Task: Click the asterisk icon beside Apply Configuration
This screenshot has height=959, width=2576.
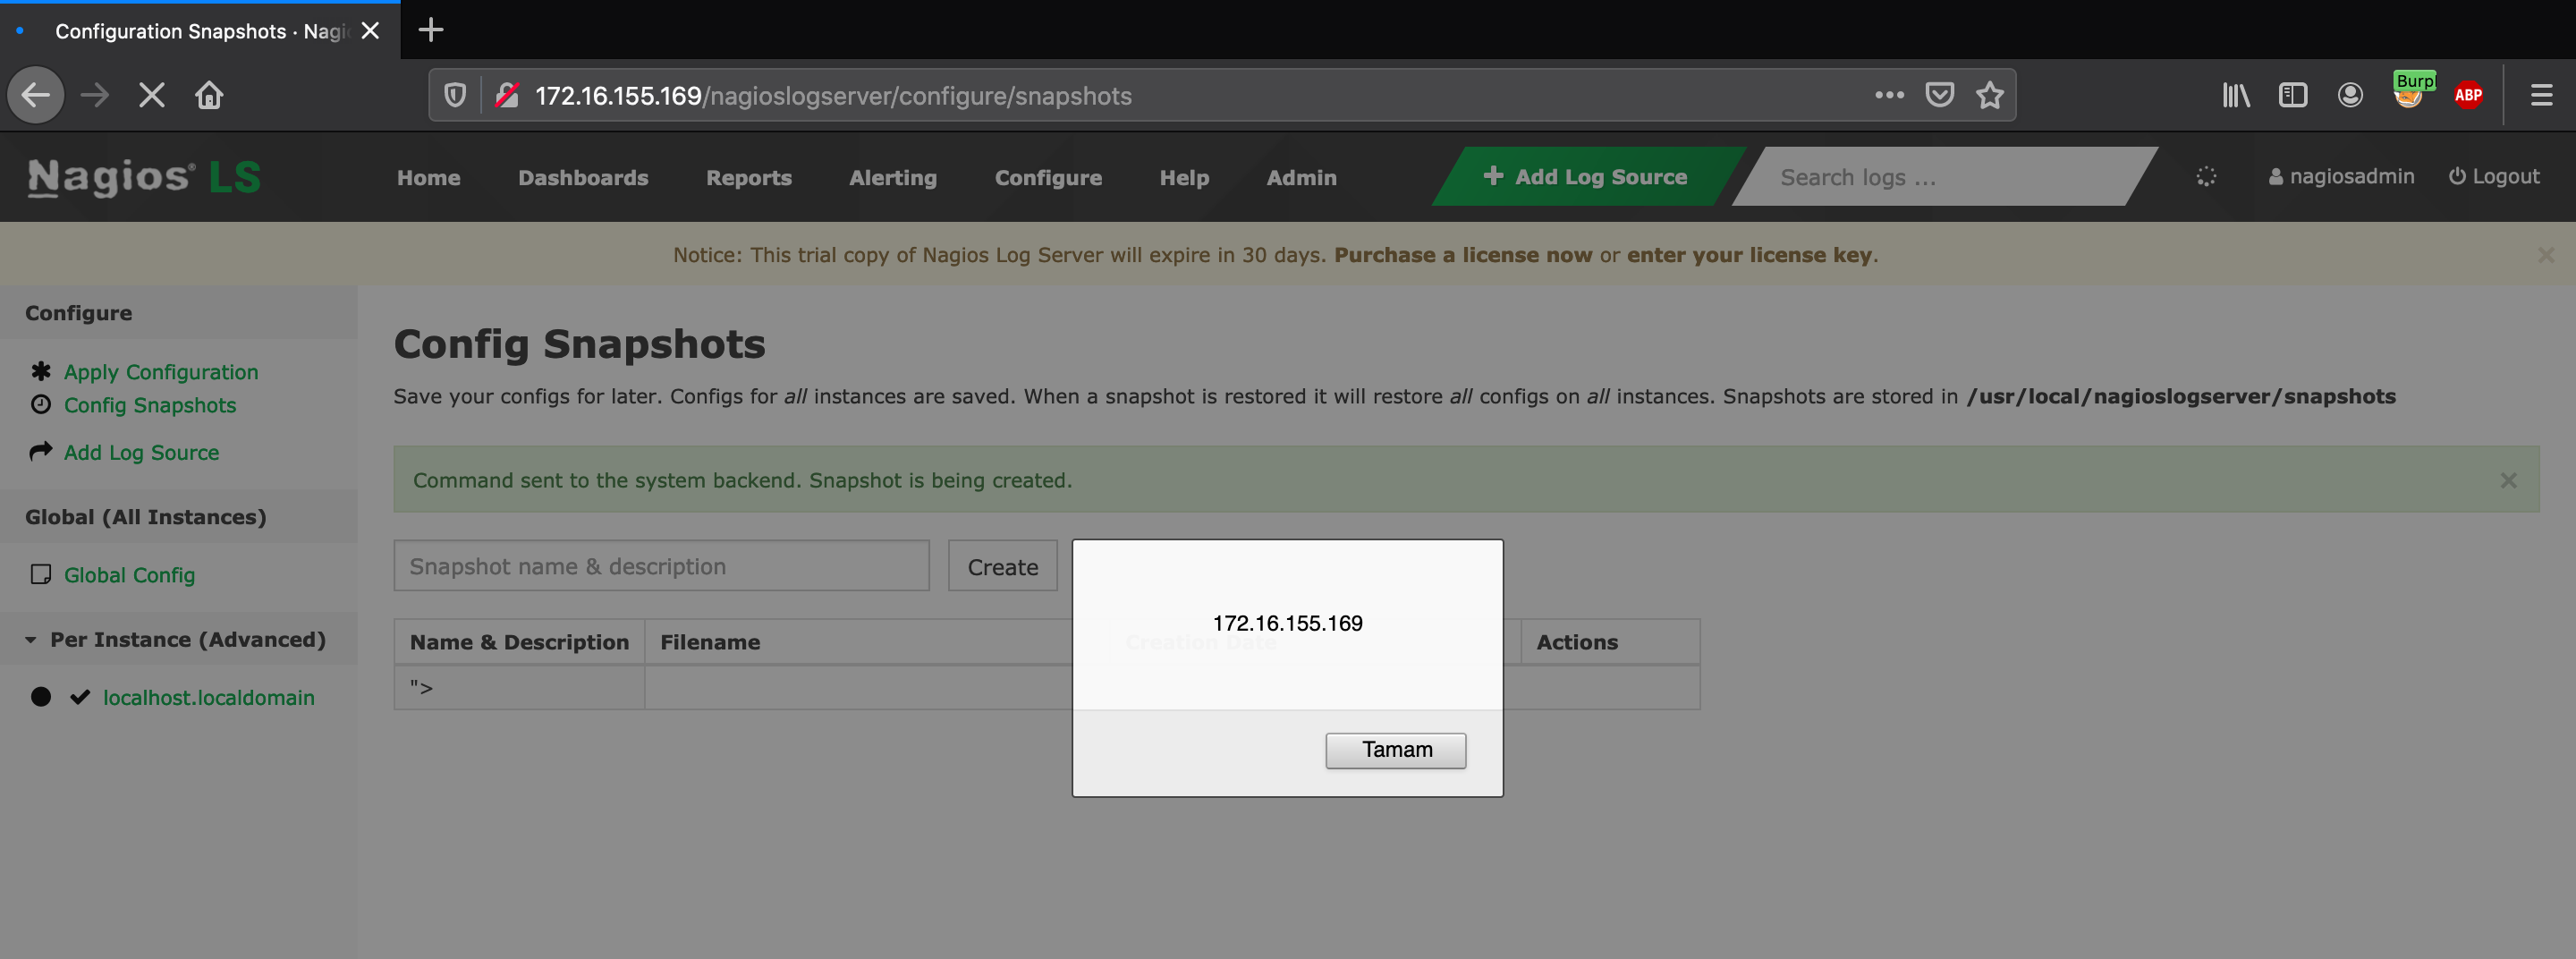Action: pyautogui.click(x=41, y=371)
